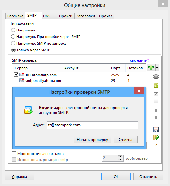
Task: Click the green plus add server icon
Action: tap(151, 68)
